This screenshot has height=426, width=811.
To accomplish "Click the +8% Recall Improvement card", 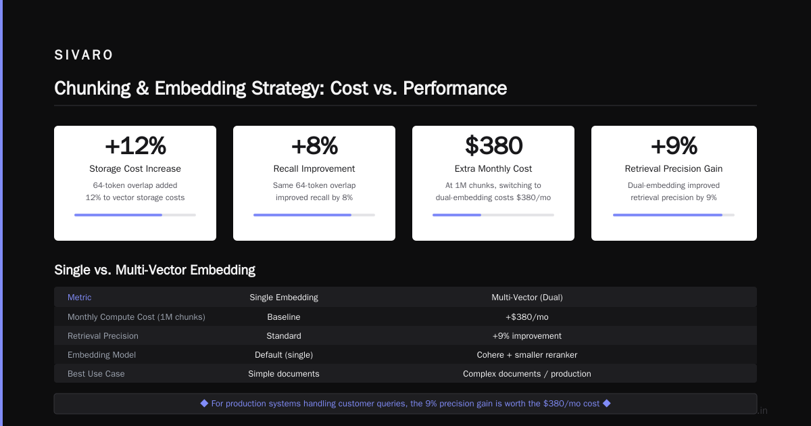I will point(314,183).
